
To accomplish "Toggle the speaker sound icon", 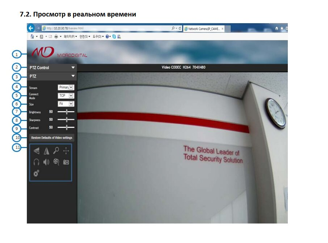I will tap(46, 162).
